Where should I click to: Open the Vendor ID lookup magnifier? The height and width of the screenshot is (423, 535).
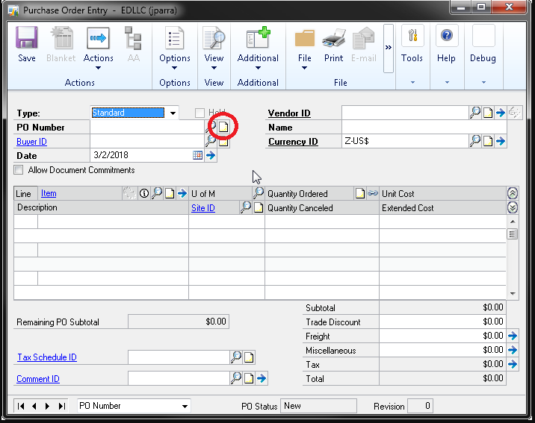point(475,113)
